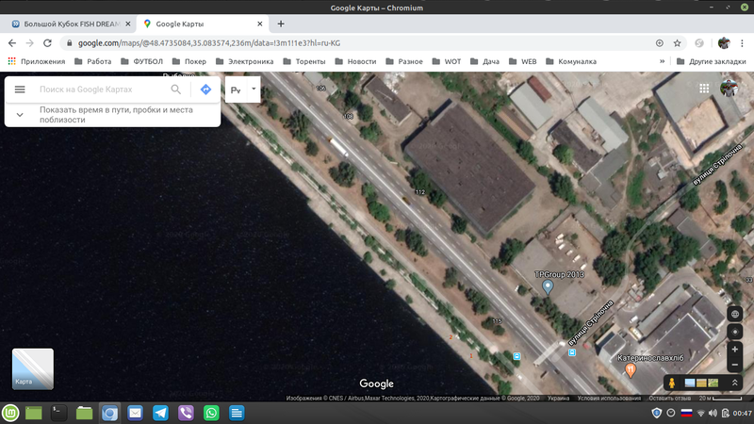The width and height of the screenshot is (754, 424).
Task: Open the Google apps grid icon
Action: (704, 89)
